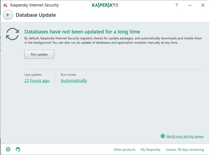Screen dimensions: 209x155
Task: View License: 30 days remaining details
Action: pos(185,150)
